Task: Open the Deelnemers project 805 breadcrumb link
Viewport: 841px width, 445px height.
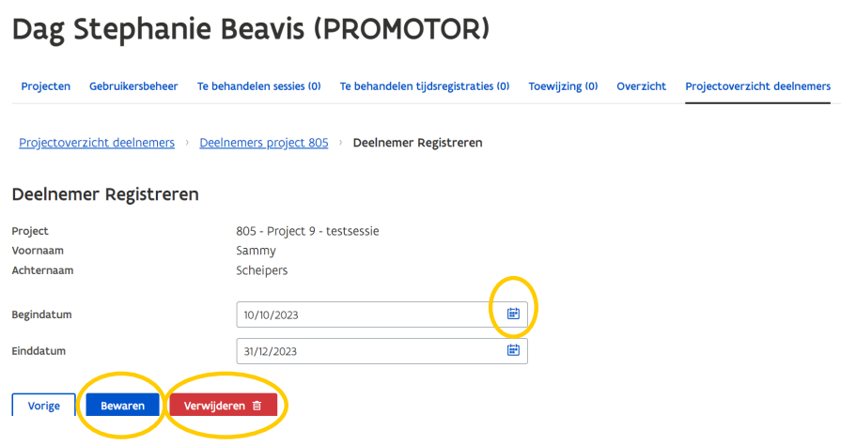Action: point(264,143)
